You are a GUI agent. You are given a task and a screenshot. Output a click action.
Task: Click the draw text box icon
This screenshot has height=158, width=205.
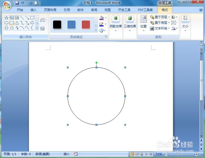pos(42,28)
